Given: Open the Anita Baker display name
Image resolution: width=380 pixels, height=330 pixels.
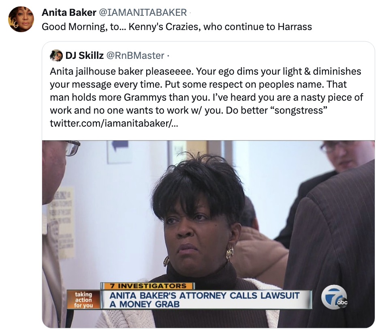Looking at the screenshot, I should coord(69,13).
